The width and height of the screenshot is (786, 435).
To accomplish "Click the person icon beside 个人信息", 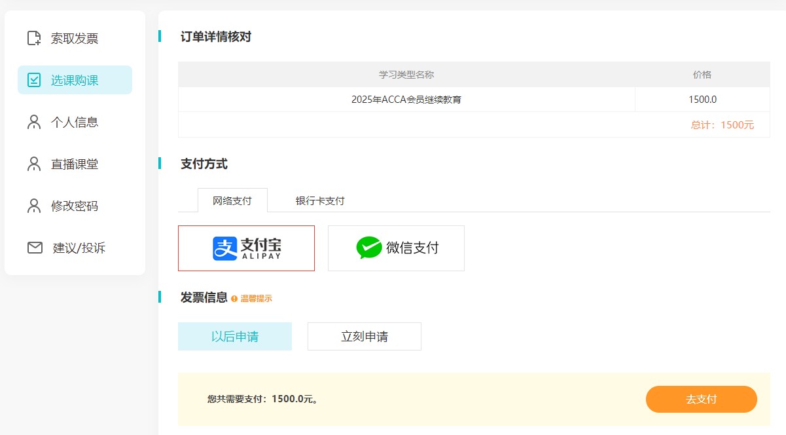I will point(34,122).
